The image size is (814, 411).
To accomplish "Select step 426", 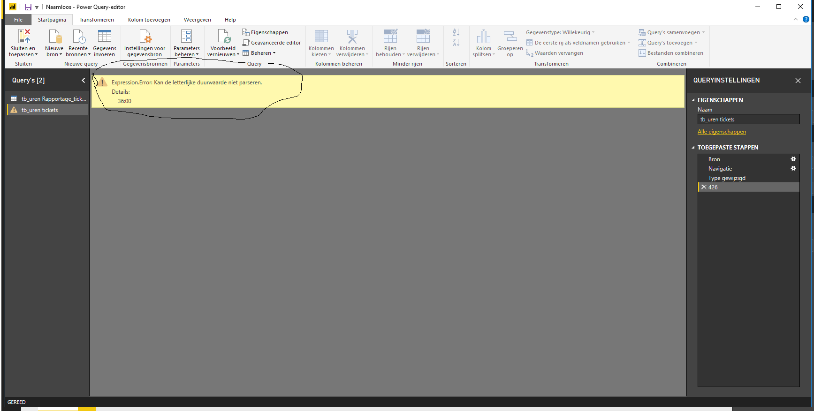I will 749,187.
